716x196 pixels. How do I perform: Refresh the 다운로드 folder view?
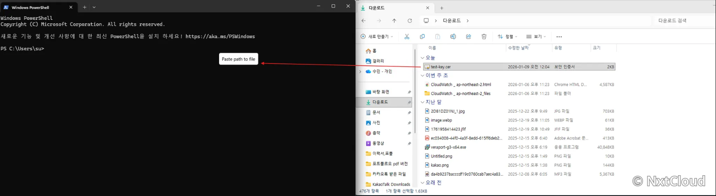[410, 21]
